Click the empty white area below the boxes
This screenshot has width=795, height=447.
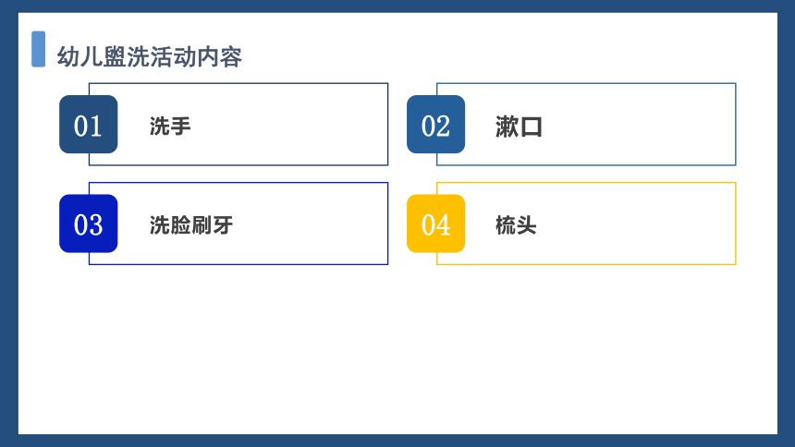[x=397, y=350]
